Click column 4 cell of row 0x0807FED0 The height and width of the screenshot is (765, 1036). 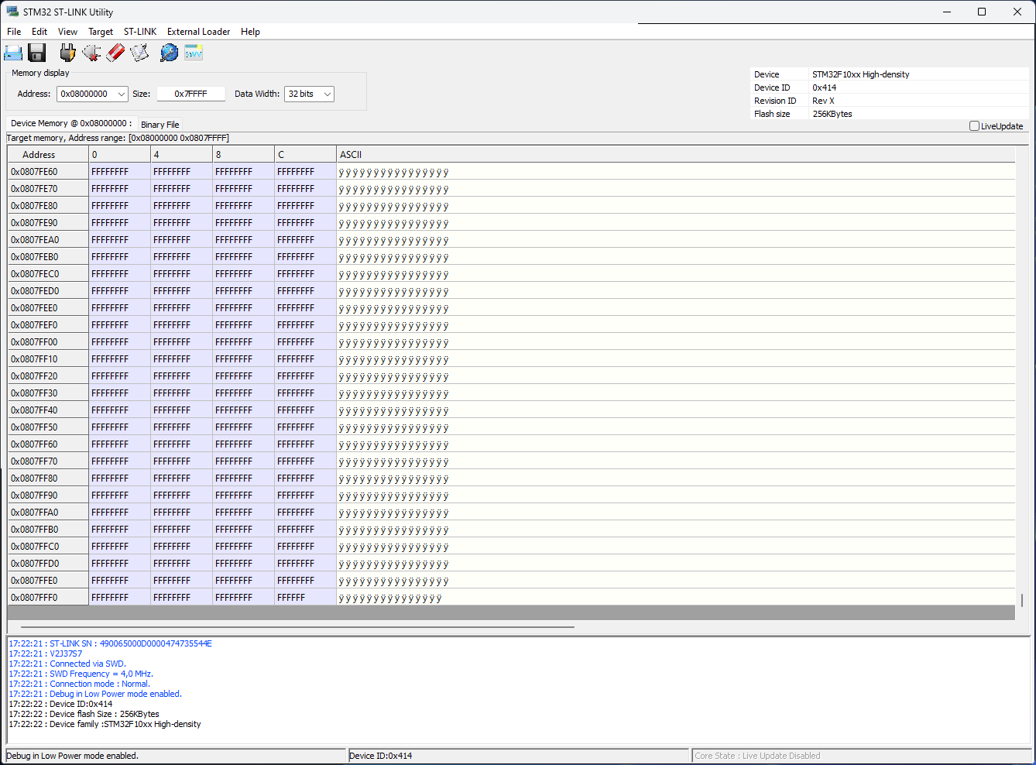182,291
